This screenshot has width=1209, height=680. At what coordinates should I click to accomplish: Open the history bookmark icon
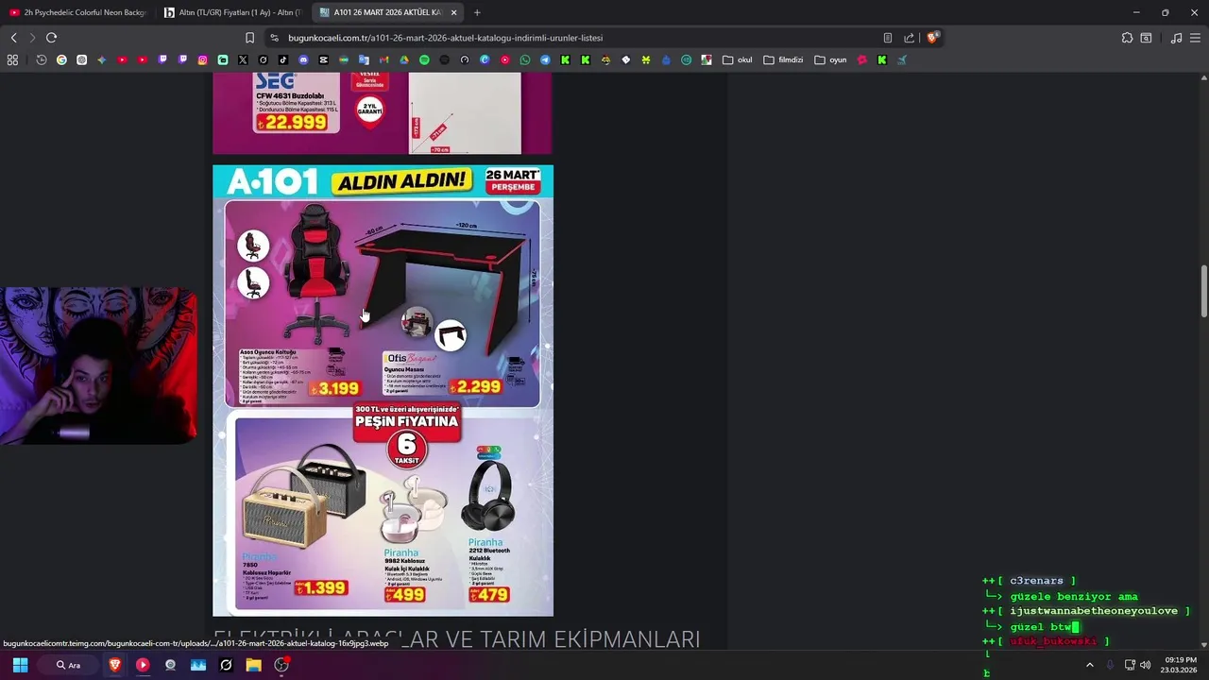[x=42, y=59]
